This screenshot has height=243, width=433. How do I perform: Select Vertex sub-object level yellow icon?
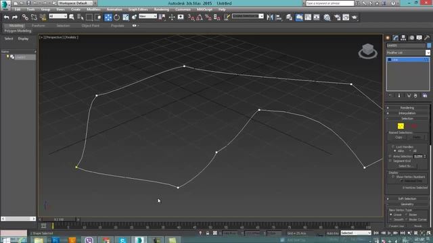401,126
